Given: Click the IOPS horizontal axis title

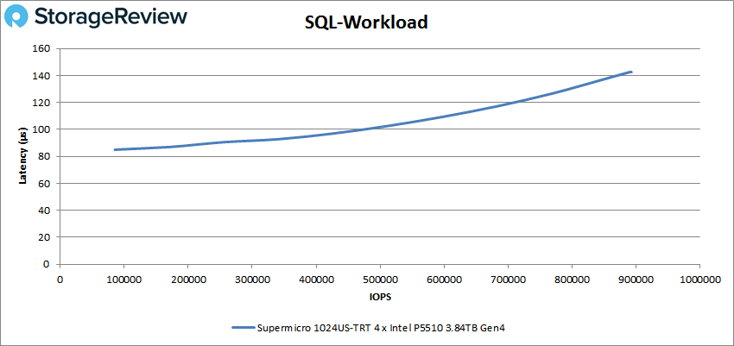Looking at the screenshot, I should [379, 295].
